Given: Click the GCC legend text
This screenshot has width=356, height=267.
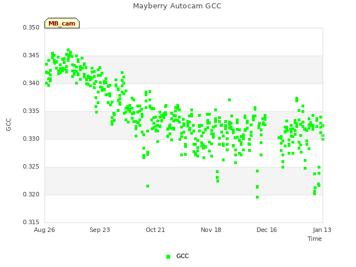Looking at the screenshot, I should [182, 256].
